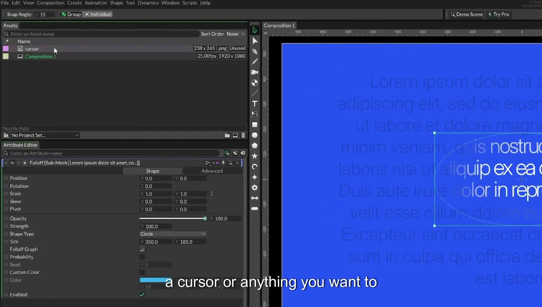Choose the Rectangle shape tool
This screenshot has width=542, height=307.
tap(255, 125)
